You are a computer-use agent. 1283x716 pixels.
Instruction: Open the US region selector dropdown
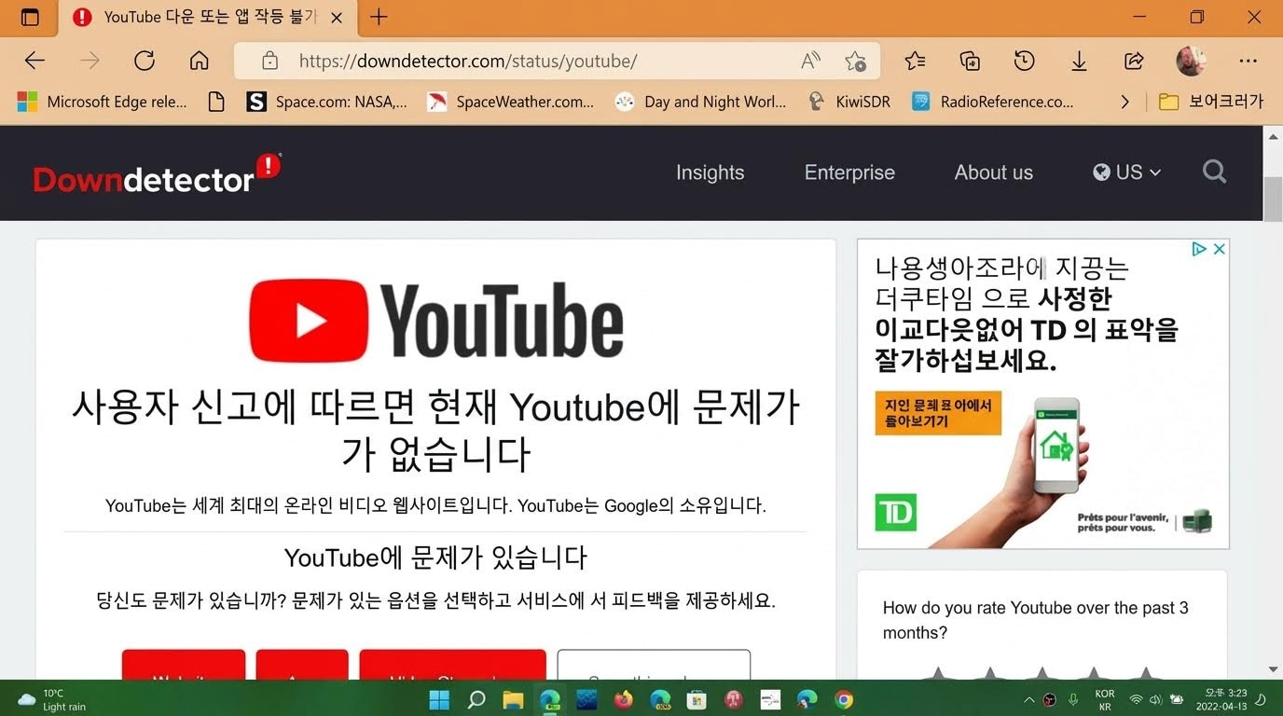tap(1125, 172)
